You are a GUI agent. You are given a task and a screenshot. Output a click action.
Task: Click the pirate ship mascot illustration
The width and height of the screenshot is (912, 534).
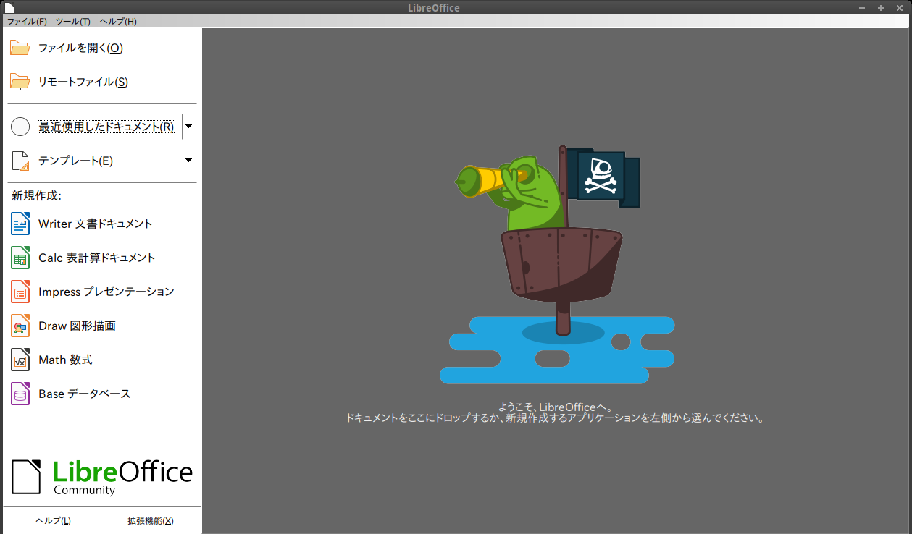[557, 264]
